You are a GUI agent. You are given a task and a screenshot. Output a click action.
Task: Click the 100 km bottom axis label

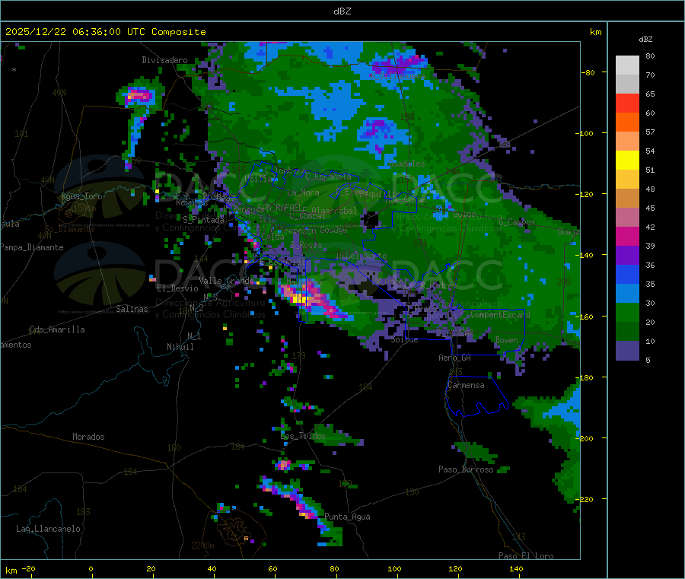(394, 568)
